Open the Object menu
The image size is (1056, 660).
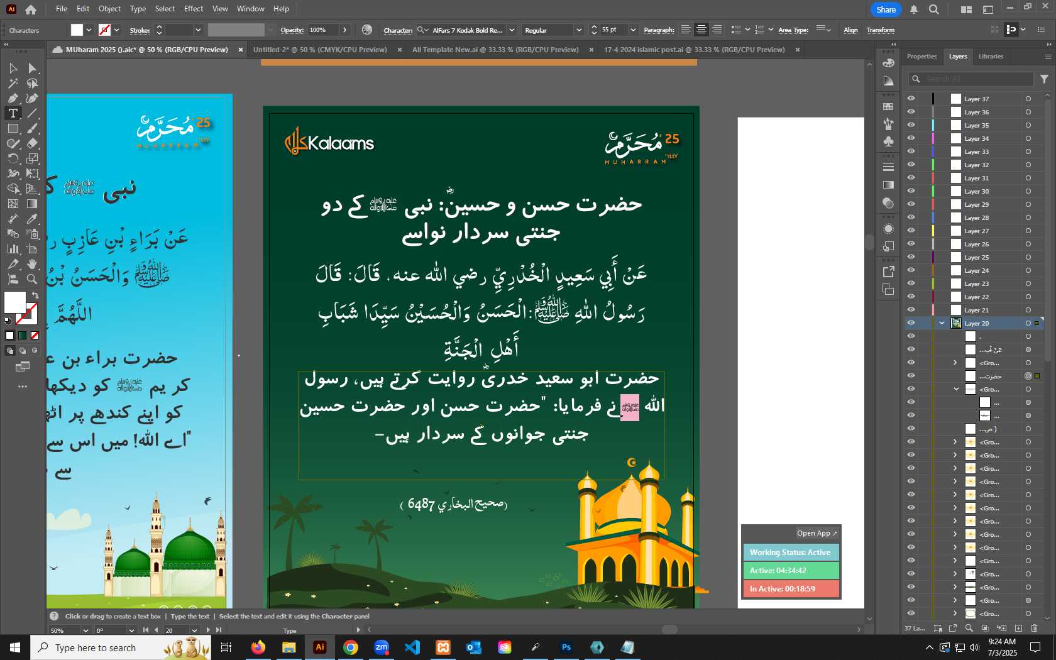(109, 9)
